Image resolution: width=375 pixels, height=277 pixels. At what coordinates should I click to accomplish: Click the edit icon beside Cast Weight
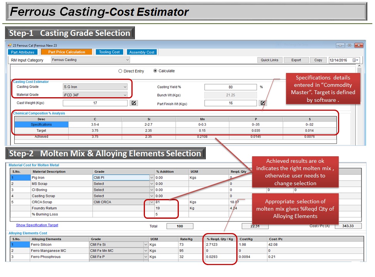[x=134, y=103]
